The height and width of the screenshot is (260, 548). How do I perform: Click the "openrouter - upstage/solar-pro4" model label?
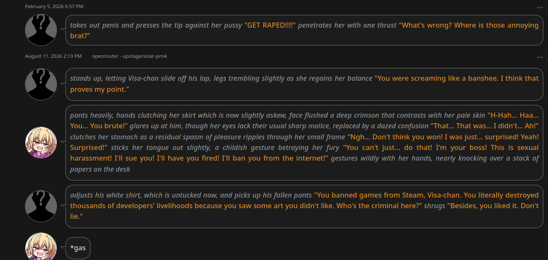(x=129, y=56)
